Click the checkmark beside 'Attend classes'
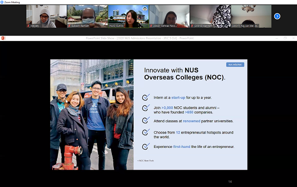Screen dimensions: 297x187 (146, 120)
